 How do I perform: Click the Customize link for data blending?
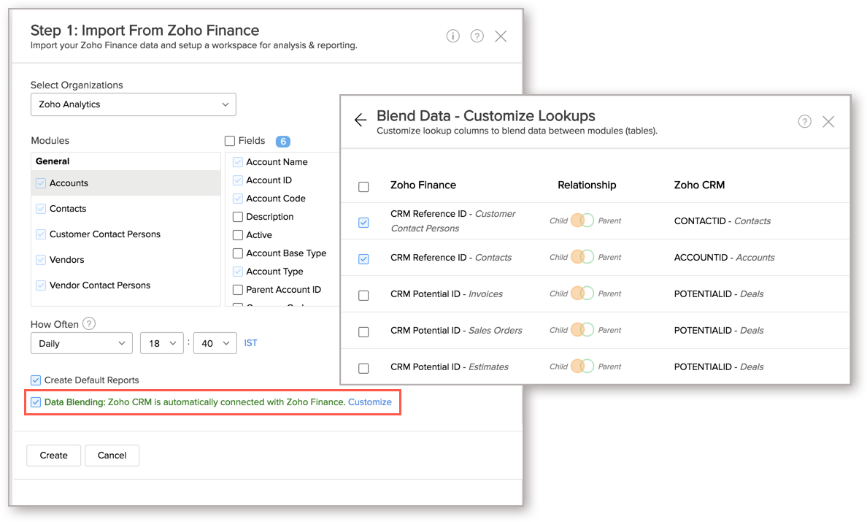(369, 402)
